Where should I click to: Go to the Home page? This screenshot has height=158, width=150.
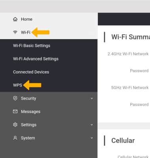click(26, 19)
